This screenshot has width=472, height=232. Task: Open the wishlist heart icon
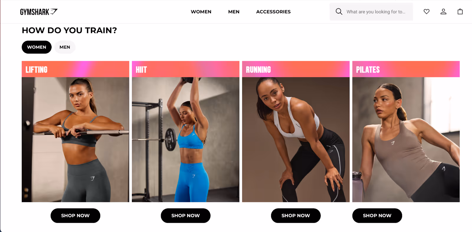[427, 12]
